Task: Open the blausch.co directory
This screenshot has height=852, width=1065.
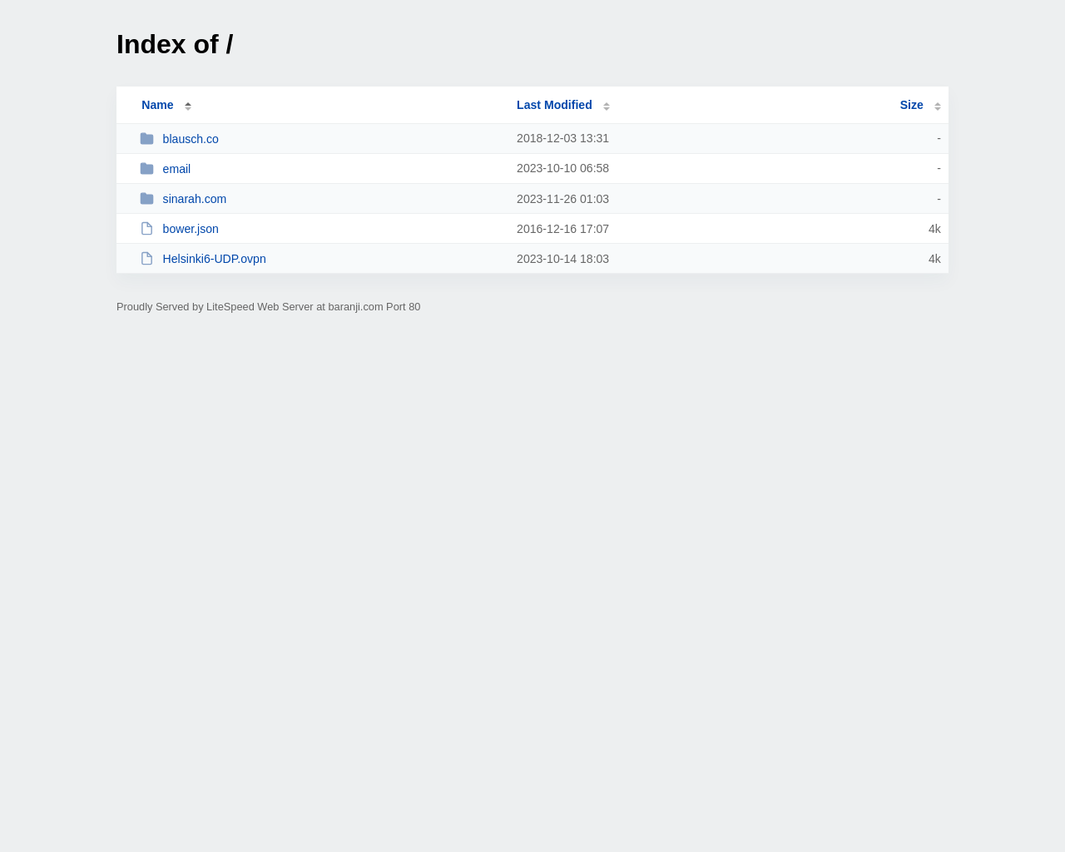Action: coord(190,138)
